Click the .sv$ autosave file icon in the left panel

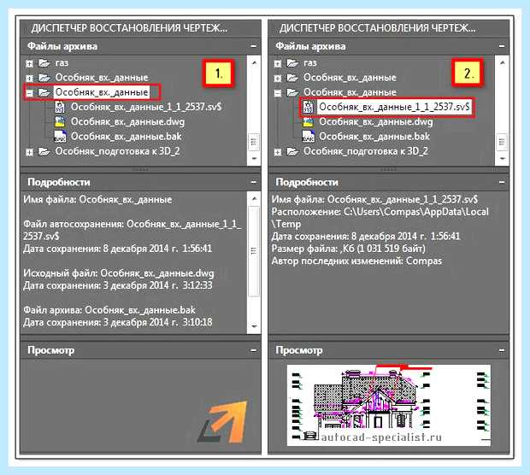coord(60,107)
